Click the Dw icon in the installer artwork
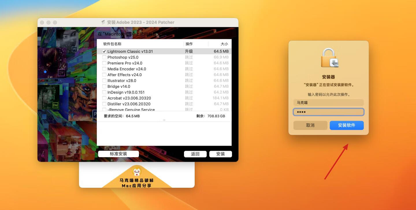This screenshot has width=416, height=210. click(x=55, y=105)
